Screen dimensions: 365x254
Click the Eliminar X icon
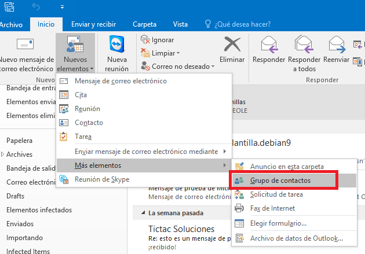pos(232,45)
